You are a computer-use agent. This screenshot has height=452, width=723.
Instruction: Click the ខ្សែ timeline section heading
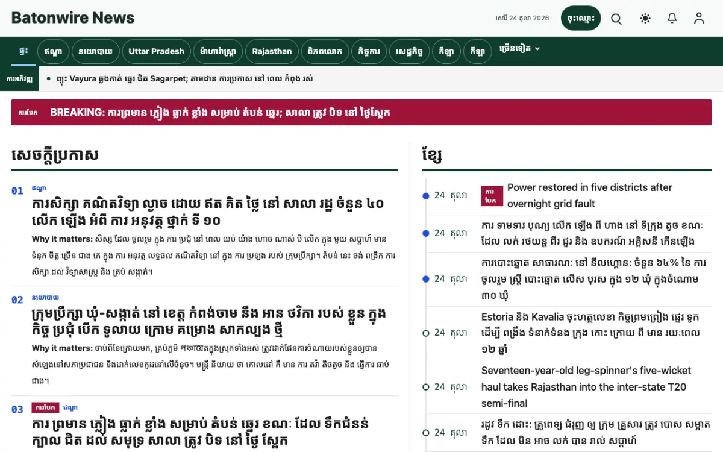tap(432, 155)
